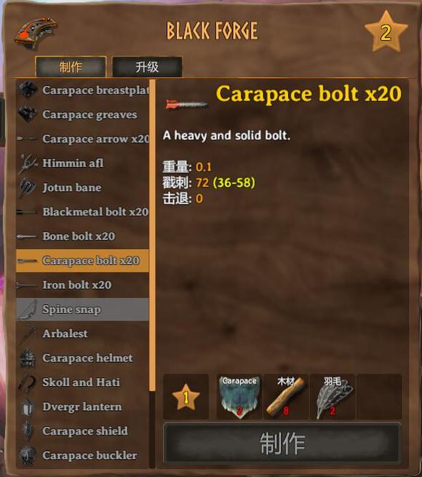Viewport: 422px width, 477px height.
Task: Click the Carapace helmet icon in list
Action: pos(28,358)
